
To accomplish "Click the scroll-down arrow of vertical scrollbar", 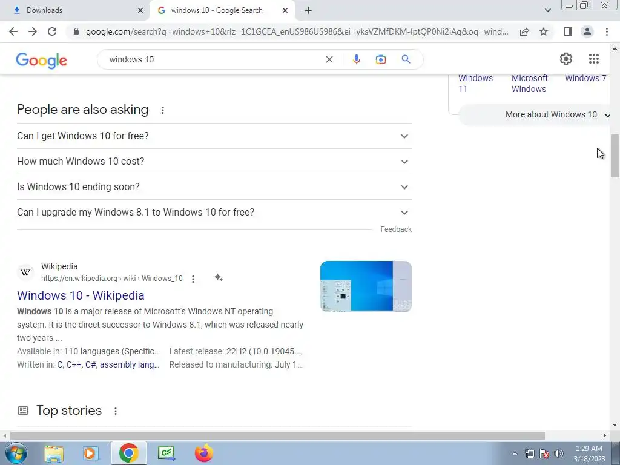I will coord(615,425).
